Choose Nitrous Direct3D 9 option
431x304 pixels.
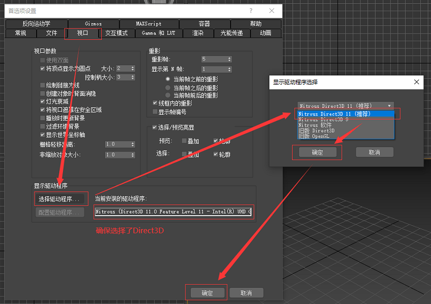coord(346,120)
